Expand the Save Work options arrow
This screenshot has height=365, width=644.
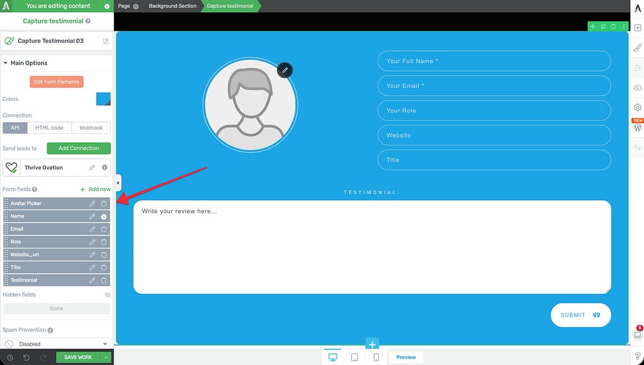coord(106,357)
